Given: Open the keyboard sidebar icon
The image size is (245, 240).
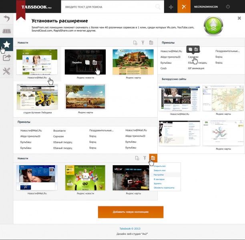Looking at the screenshot, I should point(6,31).
